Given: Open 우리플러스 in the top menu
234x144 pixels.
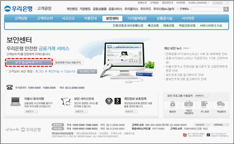Looking at the screenshot, I should 131,9.
